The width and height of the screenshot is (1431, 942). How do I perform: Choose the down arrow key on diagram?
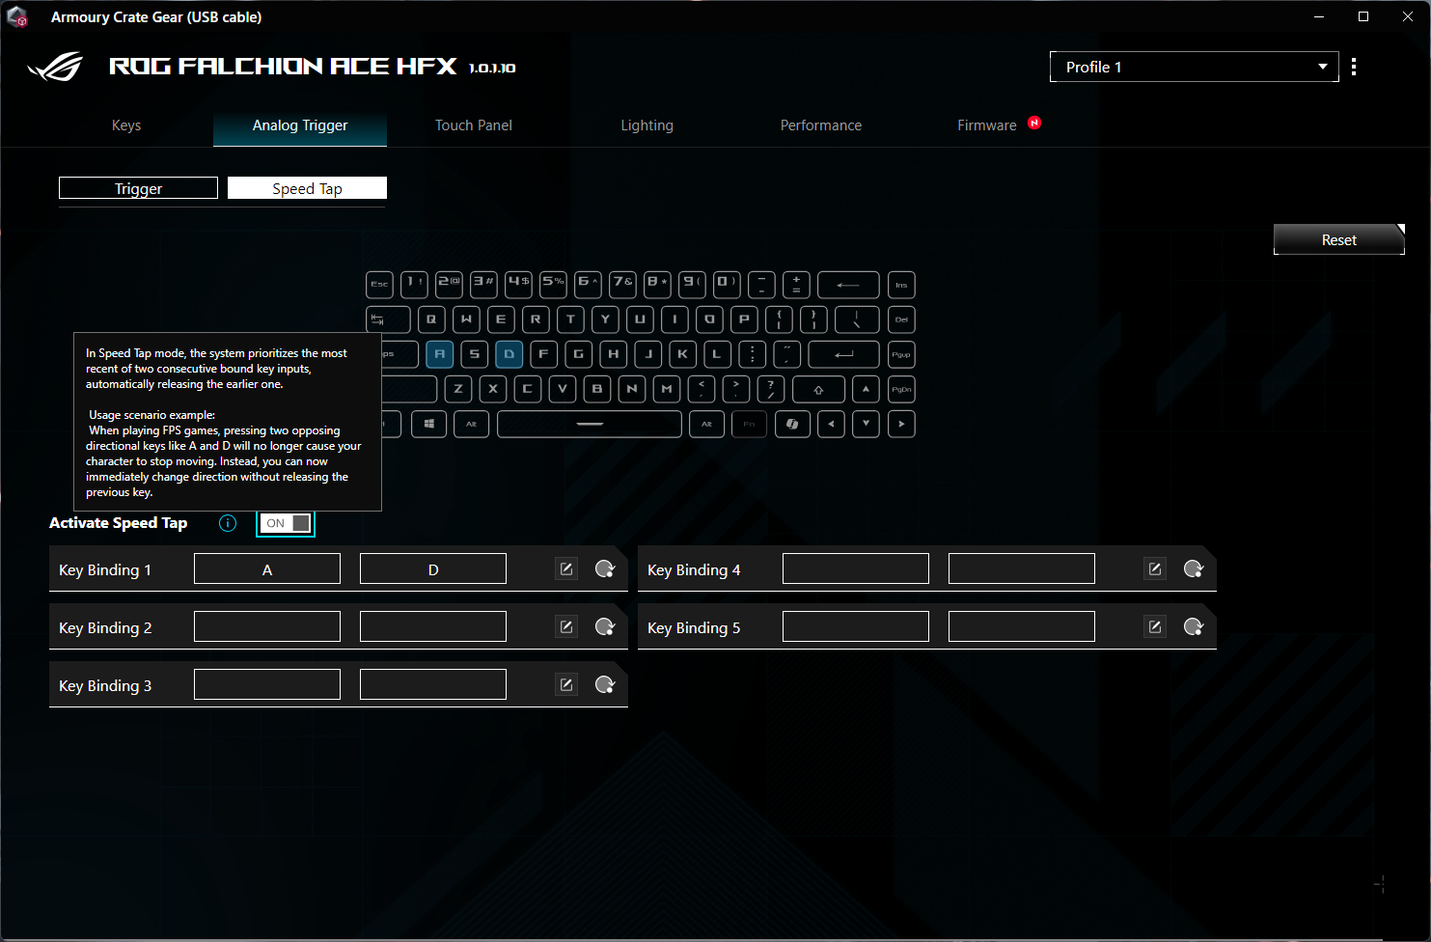click(x=866, y=424)
